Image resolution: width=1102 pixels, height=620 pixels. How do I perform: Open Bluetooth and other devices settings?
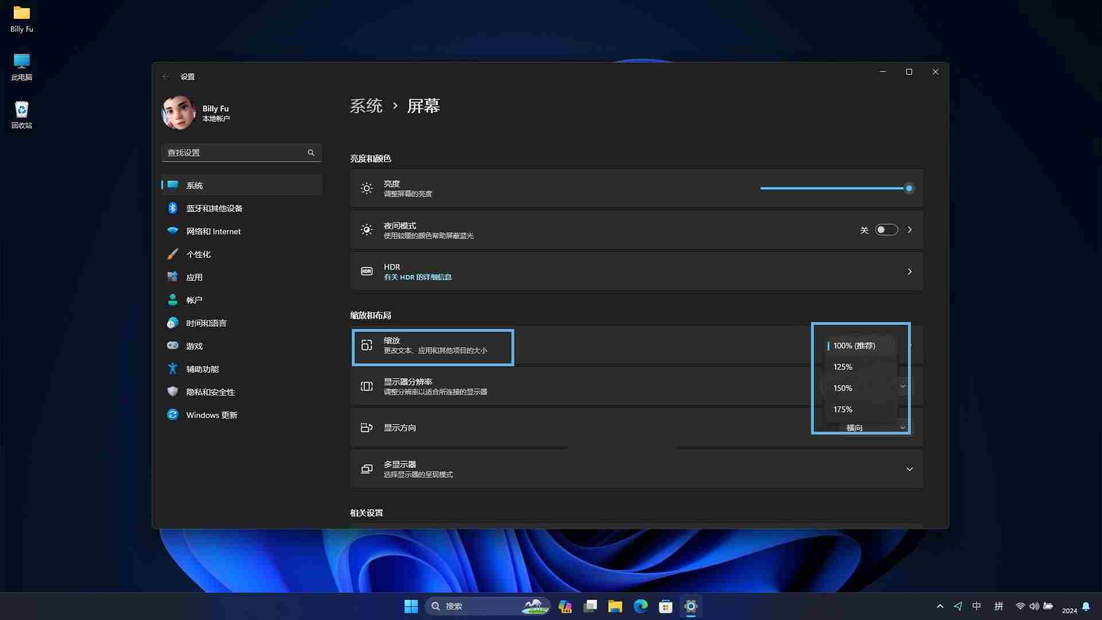214,208
